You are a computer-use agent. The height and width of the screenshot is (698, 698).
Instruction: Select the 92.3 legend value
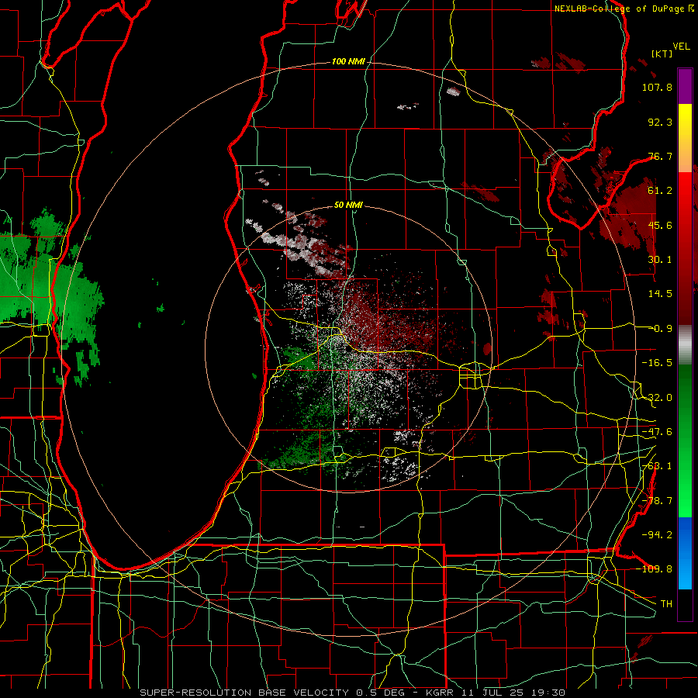coord(660,122)
